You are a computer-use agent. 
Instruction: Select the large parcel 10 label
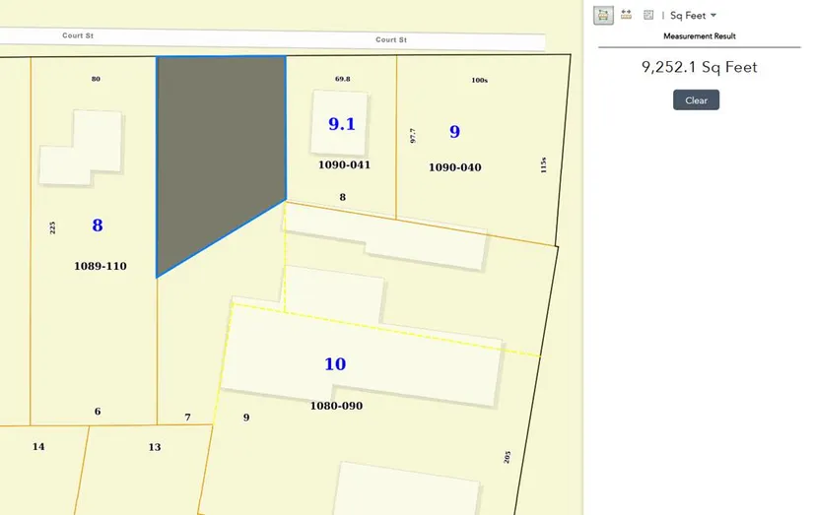pos(335,364)
